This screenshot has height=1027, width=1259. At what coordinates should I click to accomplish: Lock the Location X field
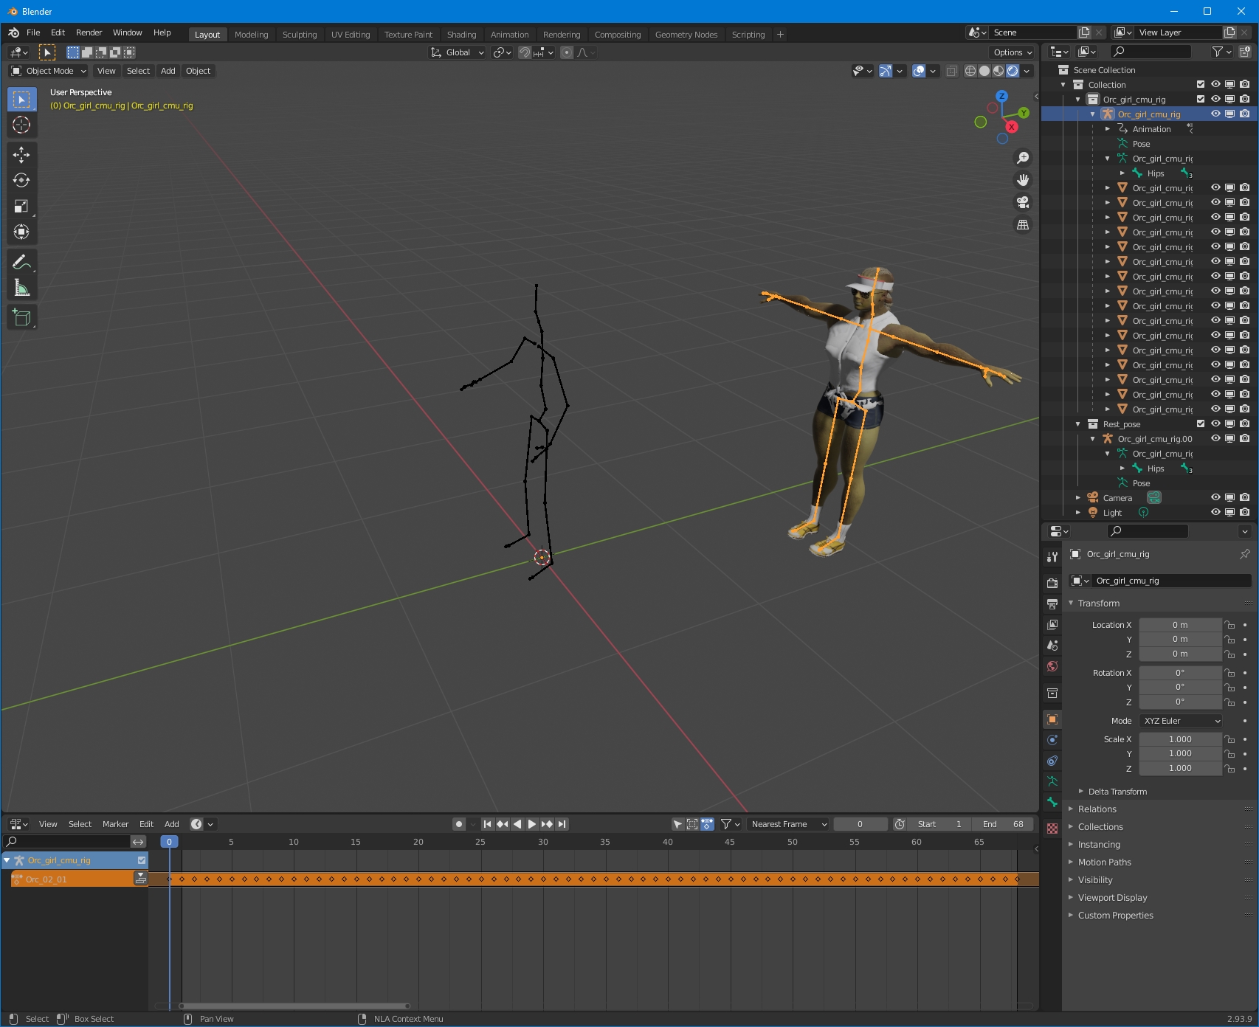(1229, 625)
